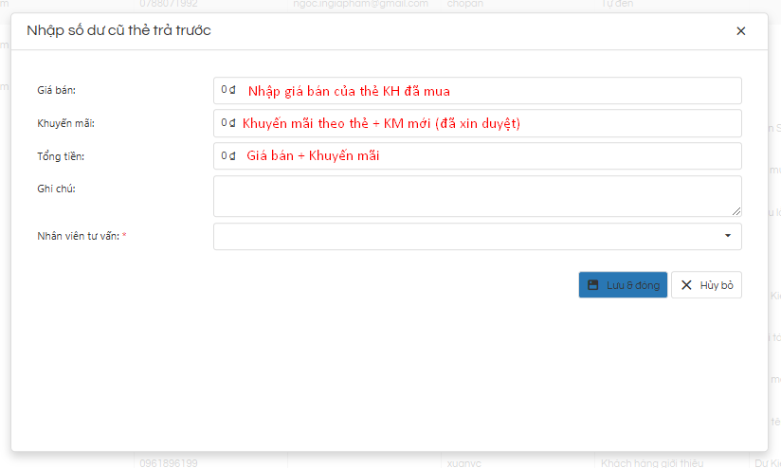Viewport: 781px width, 468px height.
Task: Select the Tổng tiền input field
Action: (x=477, y=155)
